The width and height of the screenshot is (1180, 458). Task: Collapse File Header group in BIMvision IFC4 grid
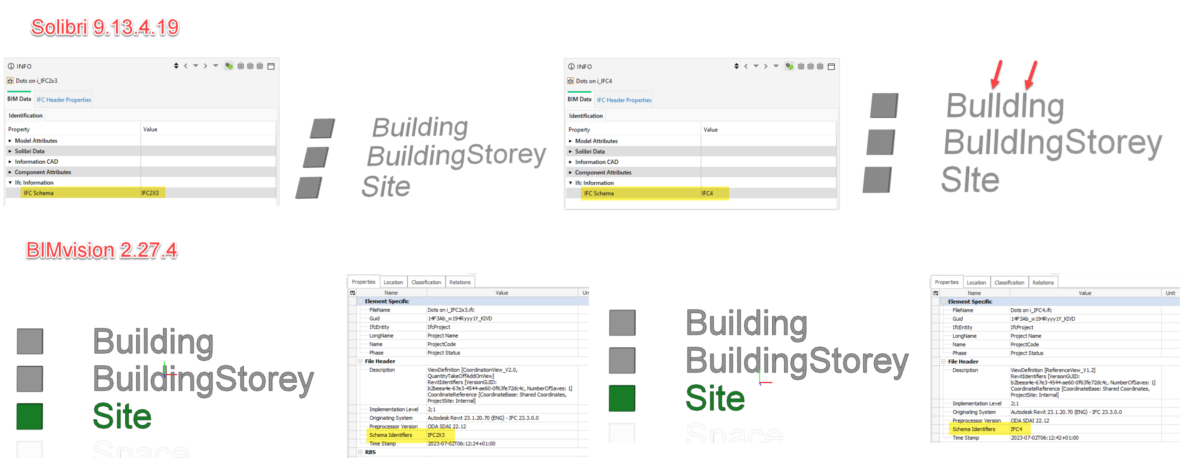pyautogui.click(x=943, y=362)
